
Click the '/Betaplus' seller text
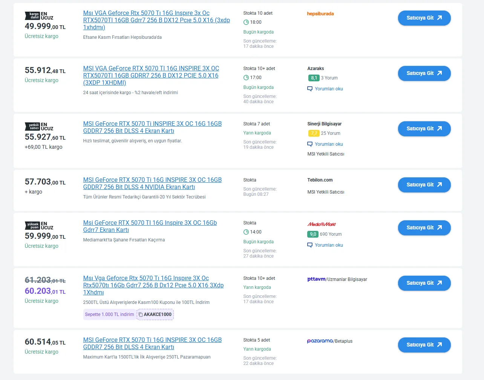tap(343, 341)
